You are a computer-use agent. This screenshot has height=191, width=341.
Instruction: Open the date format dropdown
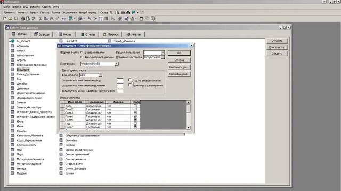pos(100,75)
